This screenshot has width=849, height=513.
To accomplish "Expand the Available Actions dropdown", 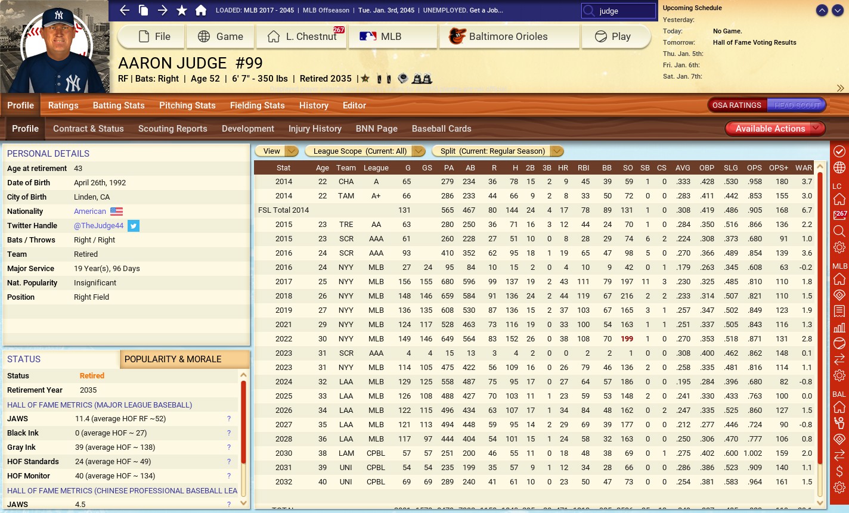I will tap(775, 129).
